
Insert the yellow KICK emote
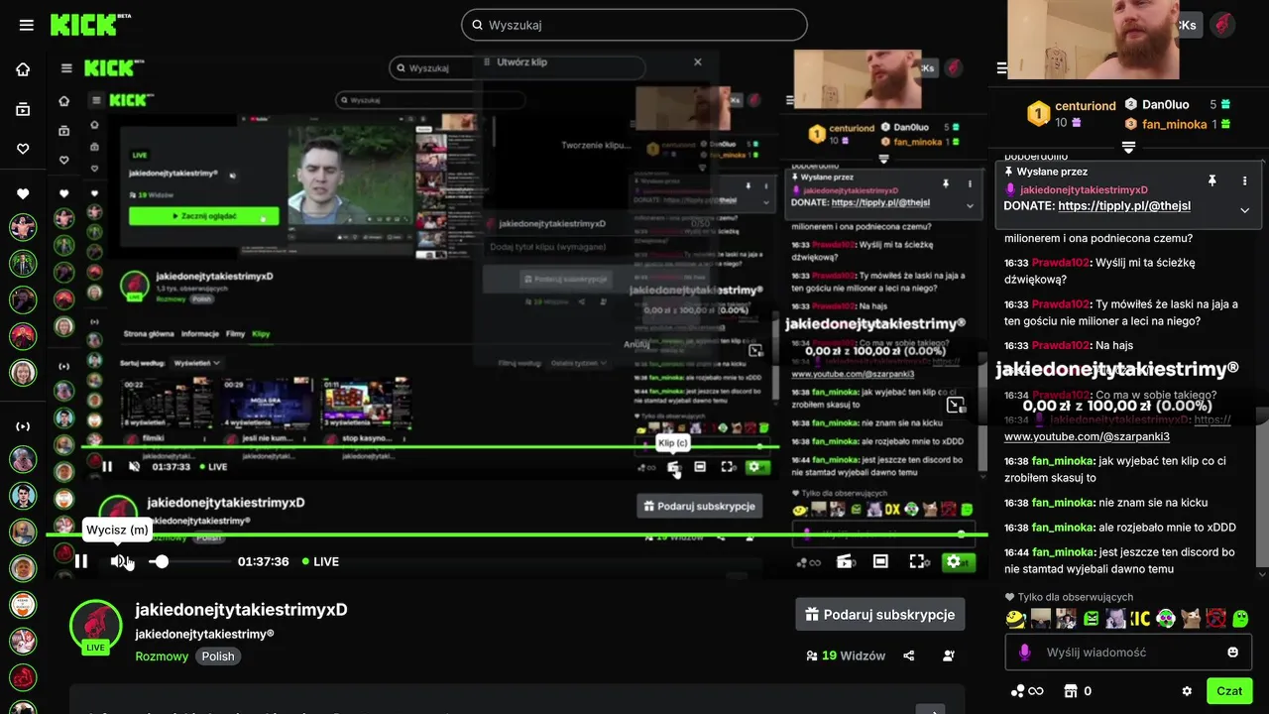tap(1140, 619)
